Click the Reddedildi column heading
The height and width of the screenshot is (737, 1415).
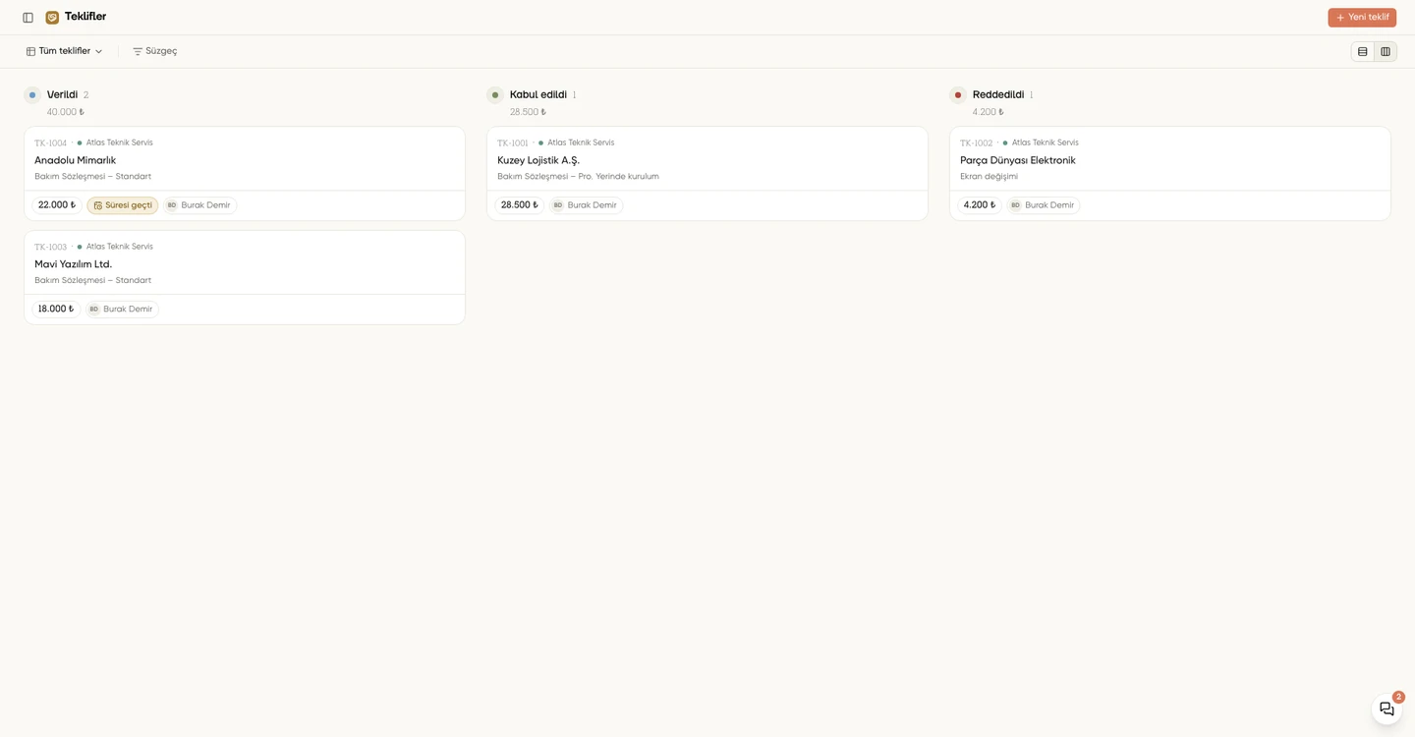[998, 95]
